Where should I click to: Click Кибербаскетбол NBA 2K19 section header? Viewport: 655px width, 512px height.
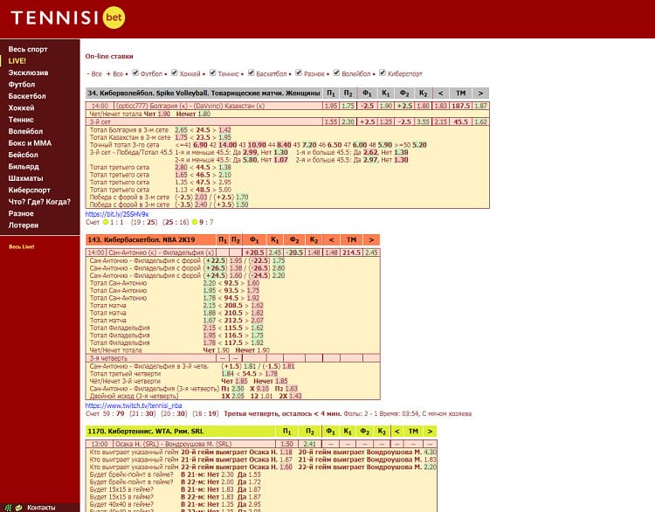(x=151, y=240)
